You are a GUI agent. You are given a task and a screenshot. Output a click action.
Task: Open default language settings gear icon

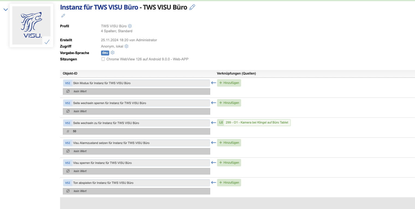tap(112, 53)
